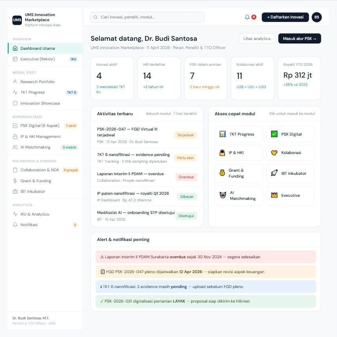Screen dimensions: 337x337
Task: Click Lihat analytics button
Action: pyautogui.click(x=257, y=39)
